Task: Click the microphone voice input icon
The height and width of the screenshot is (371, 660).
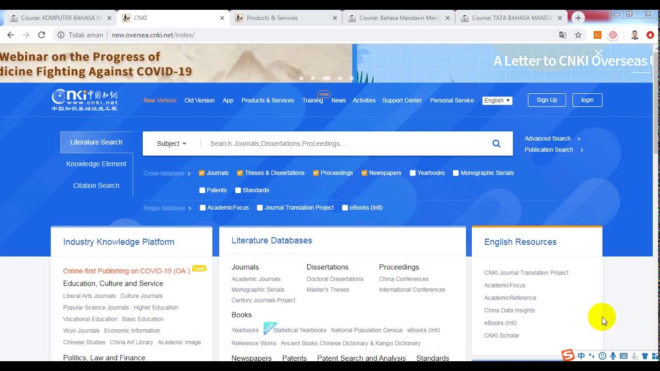Action: point(613,356)
